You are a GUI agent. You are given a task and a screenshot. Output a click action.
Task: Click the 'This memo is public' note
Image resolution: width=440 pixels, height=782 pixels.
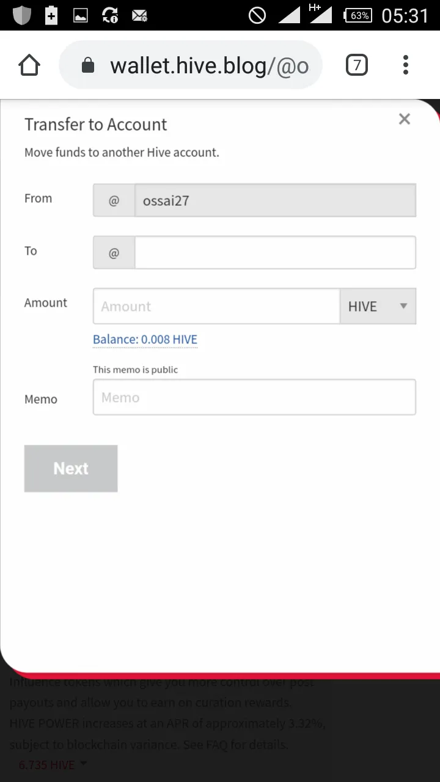click(136, 370)
